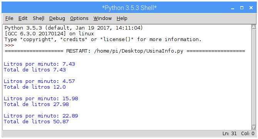This screenshot has width=258, height=139.
Task: Open the File menu
Action: [x=9, y=18]
